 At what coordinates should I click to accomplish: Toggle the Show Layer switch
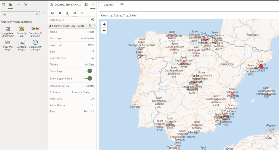(x=88, y=71)
